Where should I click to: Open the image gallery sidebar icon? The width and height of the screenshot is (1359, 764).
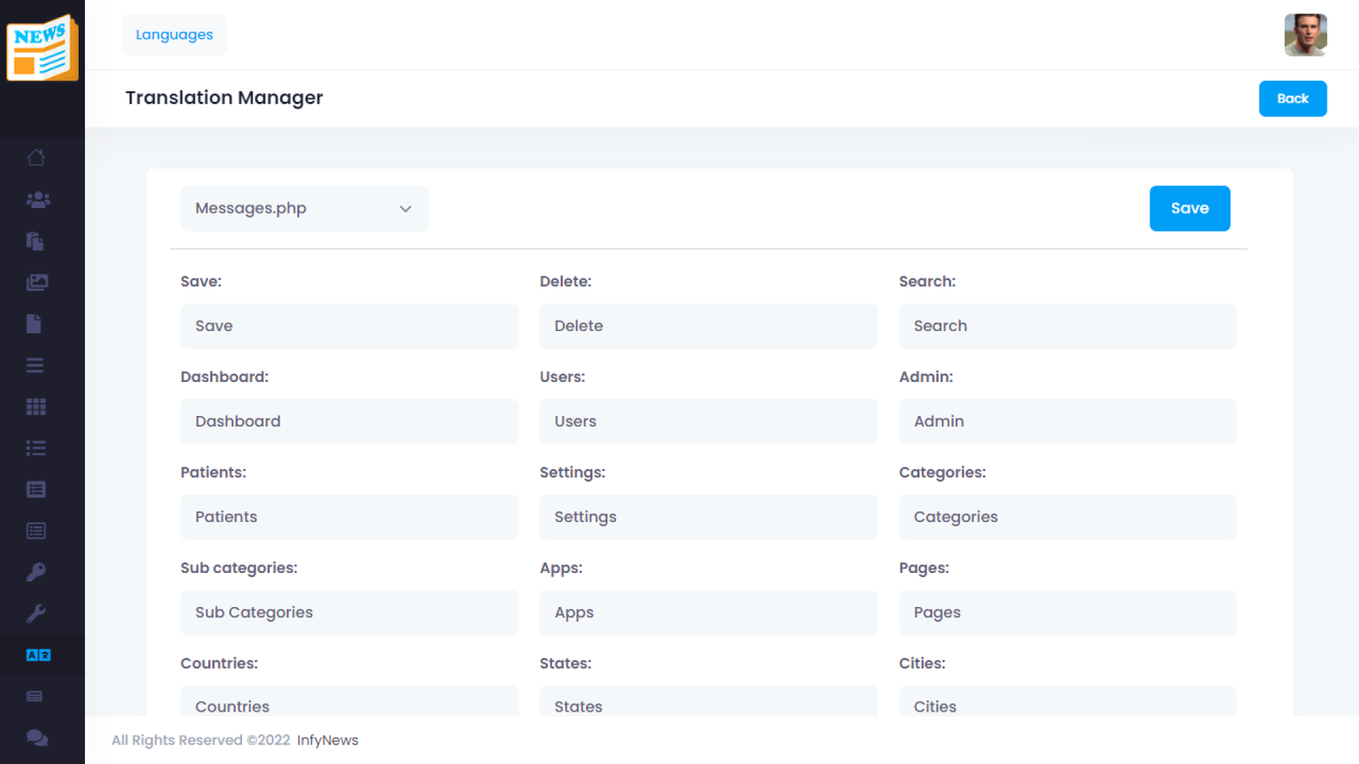pos(37,283)
